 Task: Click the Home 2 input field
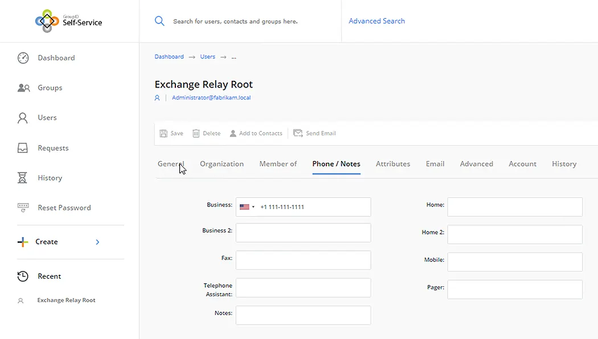click(515, 234)
